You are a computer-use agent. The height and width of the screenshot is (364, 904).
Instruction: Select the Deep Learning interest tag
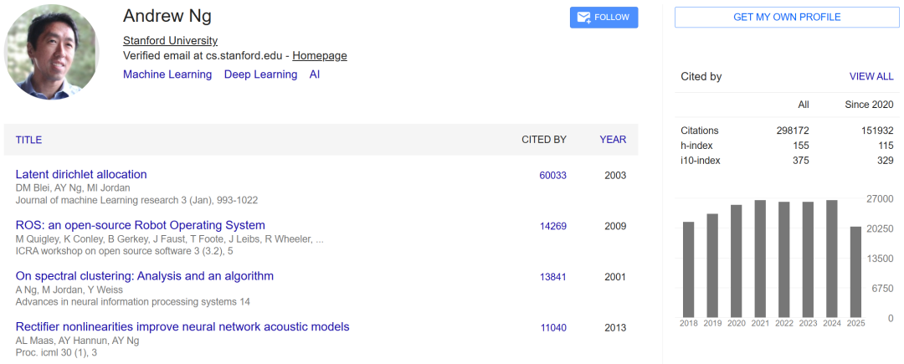tap(260, 74)
